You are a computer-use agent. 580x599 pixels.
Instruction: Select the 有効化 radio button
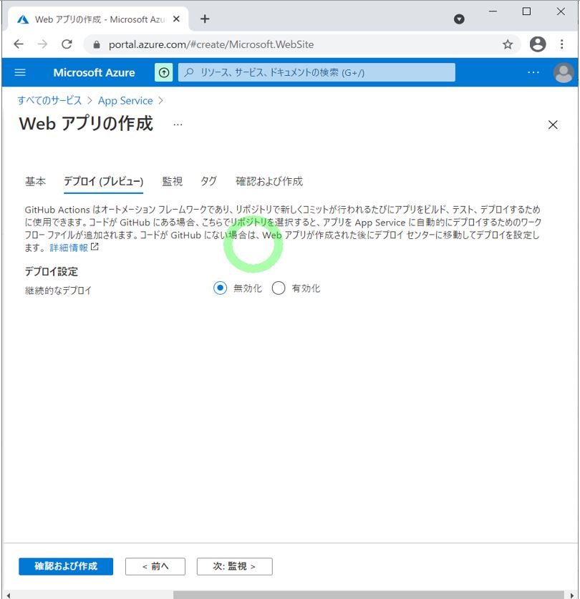click(x=279, y=288)
